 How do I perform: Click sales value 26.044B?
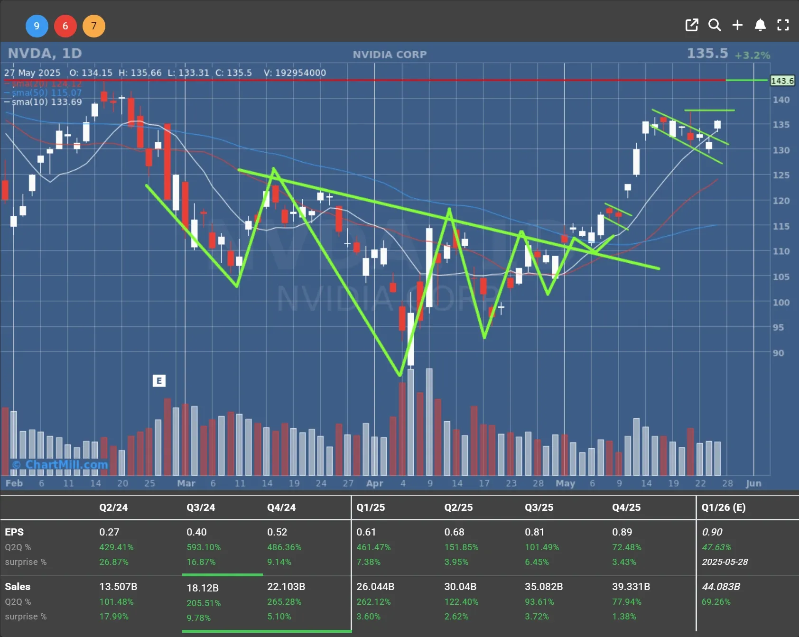pos(375,587)
